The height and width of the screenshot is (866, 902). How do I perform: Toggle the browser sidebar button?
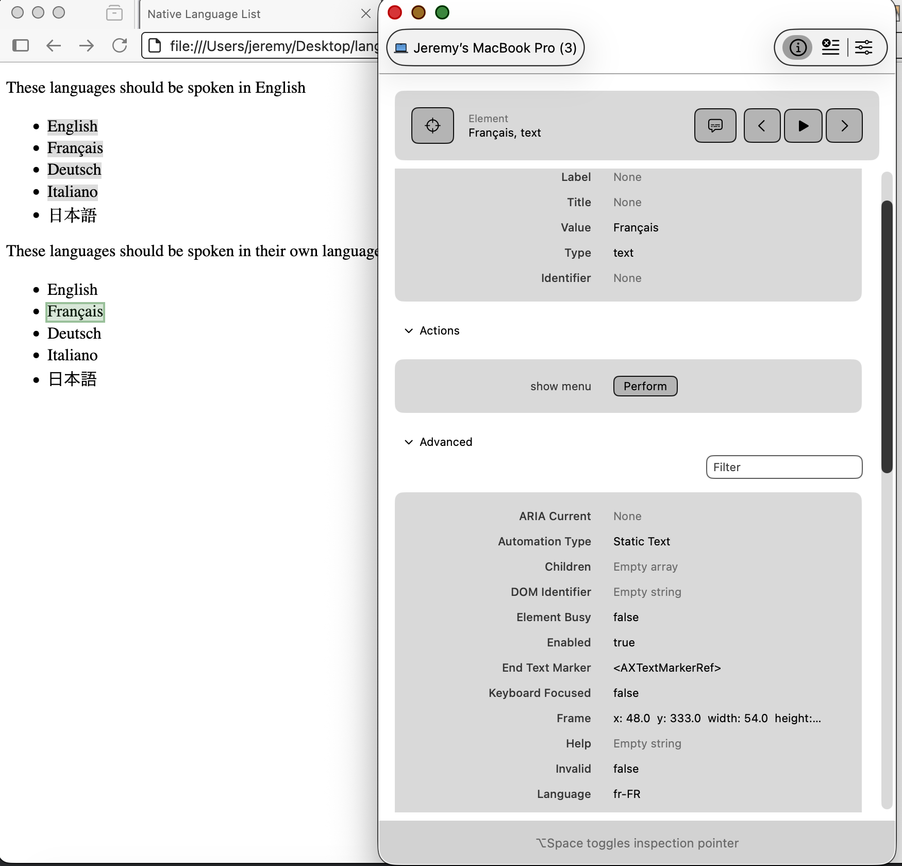21,46
